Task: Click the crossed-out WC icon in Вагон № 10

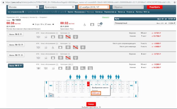Action: pos(75,47)
